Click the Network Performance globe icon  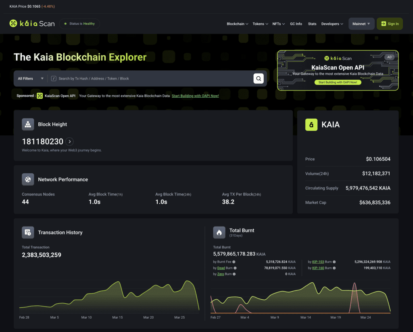tap(28, 179)
